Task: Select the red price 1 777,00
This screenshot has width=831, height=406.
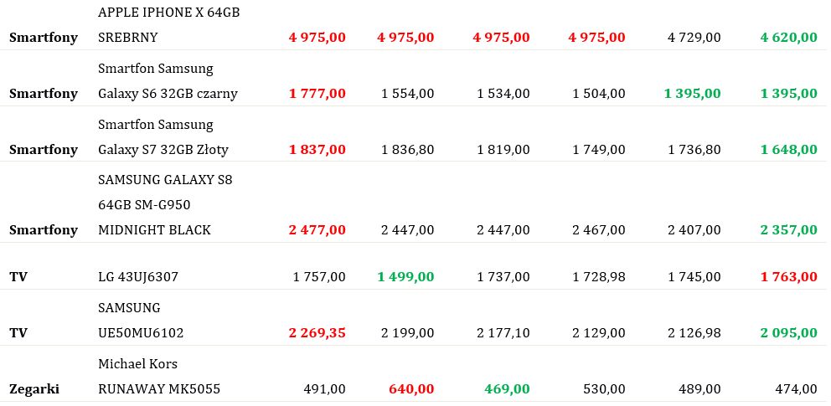Action: pyautogui.click(x=317, y=94)
